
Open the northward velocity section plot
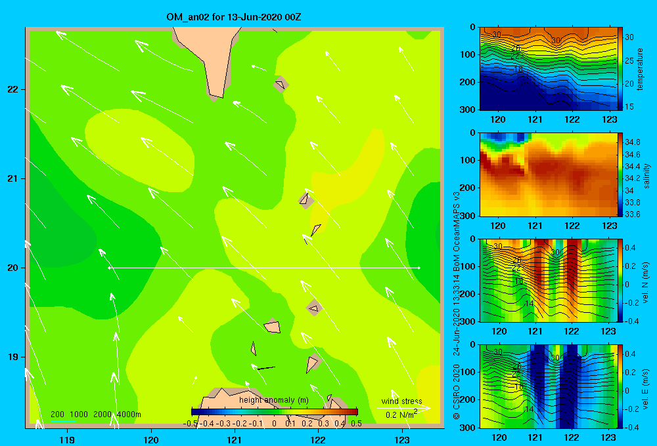click(x=549, y=281)
